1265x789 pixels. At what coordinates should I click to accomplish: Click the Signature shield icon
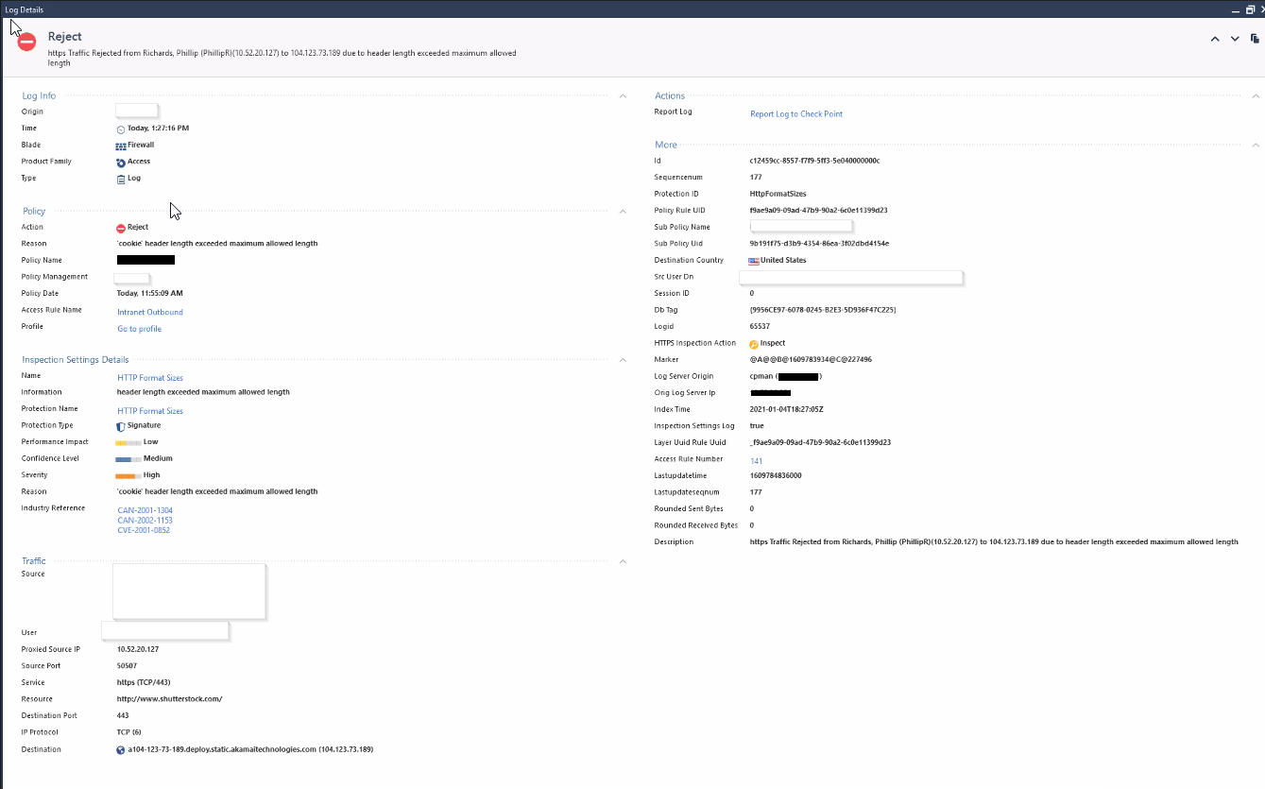pos(121,426)
